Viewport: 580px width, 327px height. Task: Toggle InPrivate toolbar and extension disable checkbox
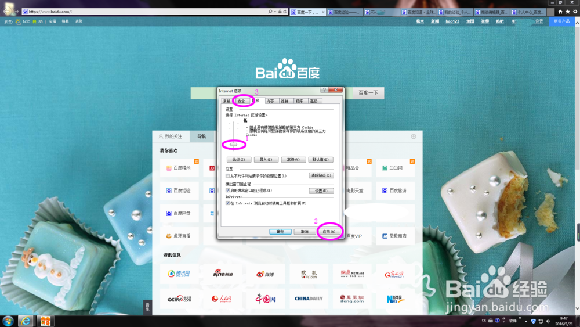227,203
